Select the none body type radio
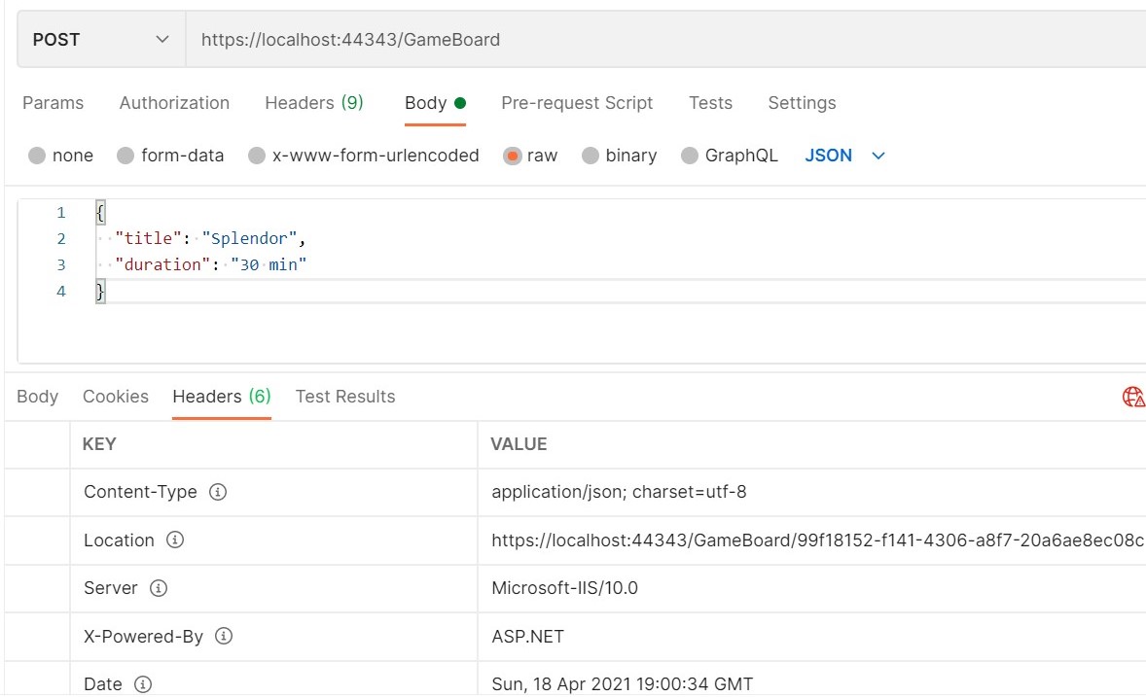 coord(38,156)
